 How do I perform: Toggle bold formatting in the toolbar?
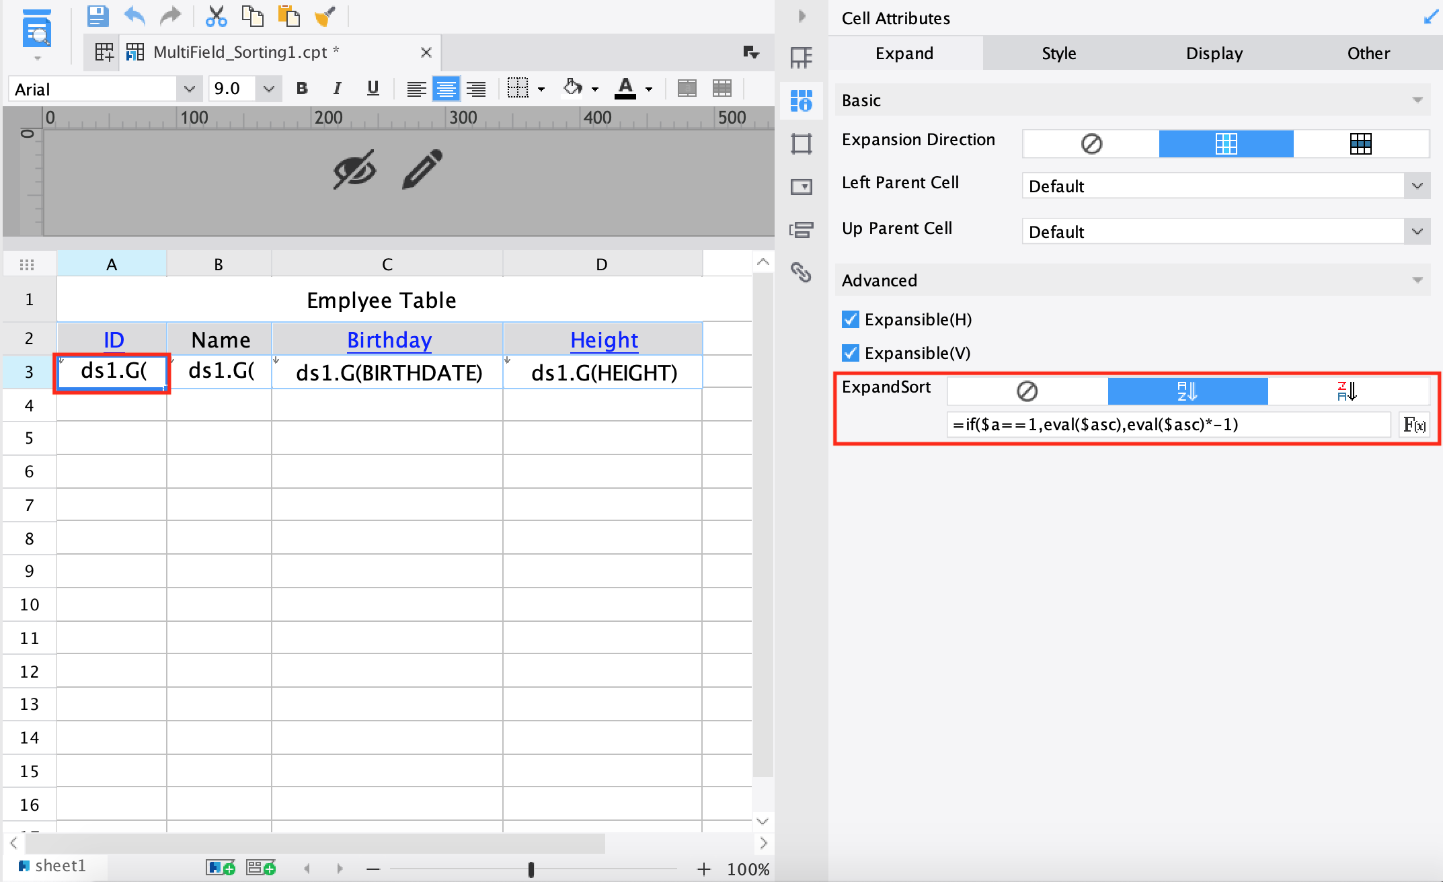[x=301, y=88]
